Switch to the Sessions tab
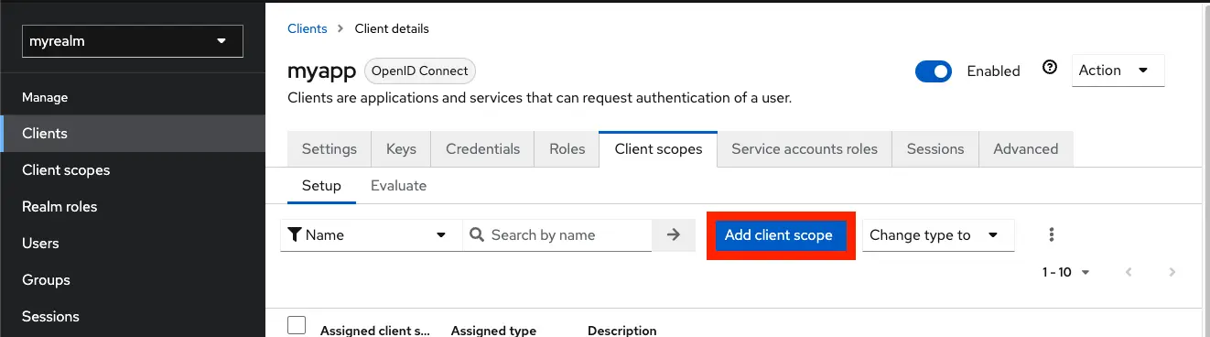 [x=935, y=149]
